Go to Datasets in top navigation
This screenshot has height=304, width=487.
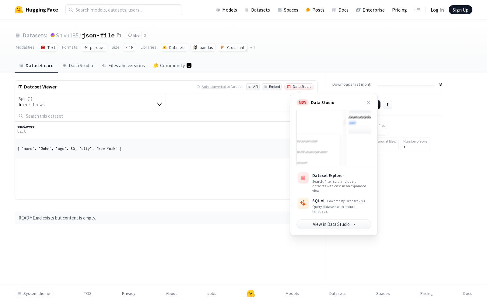click(257, 10)
